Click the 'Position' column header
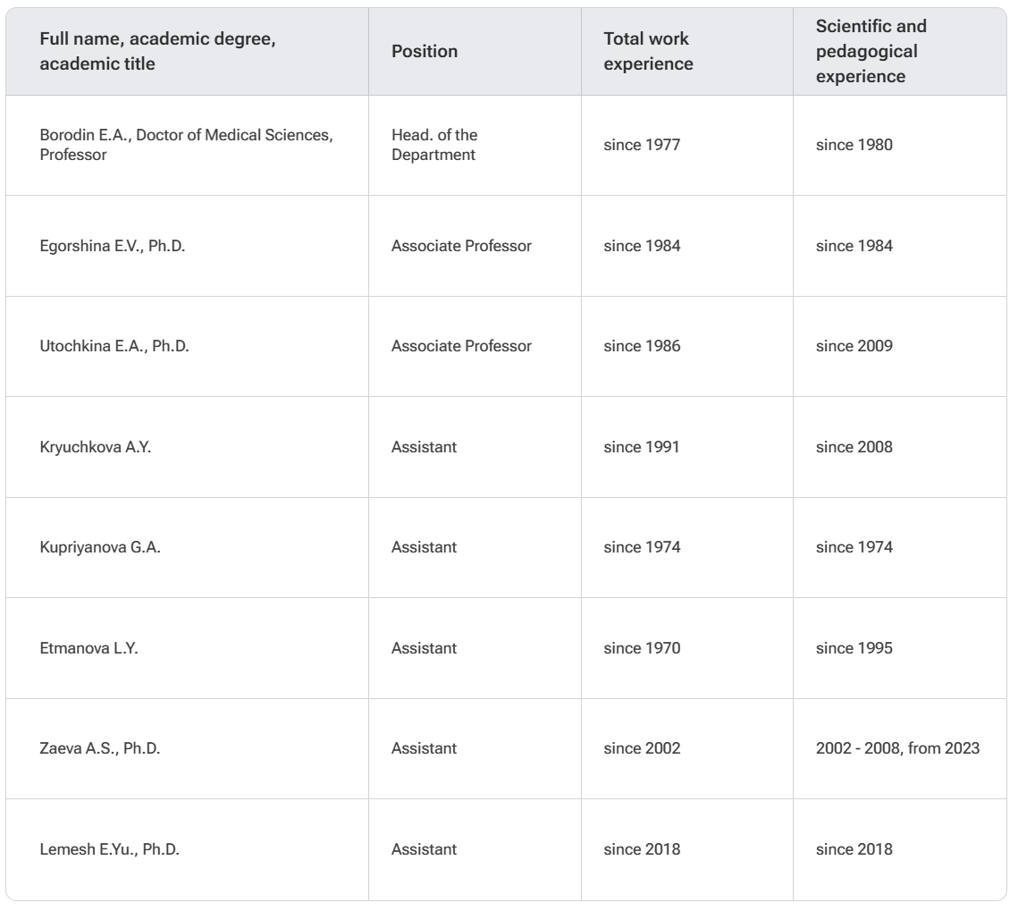 click(x=425, y=52)
